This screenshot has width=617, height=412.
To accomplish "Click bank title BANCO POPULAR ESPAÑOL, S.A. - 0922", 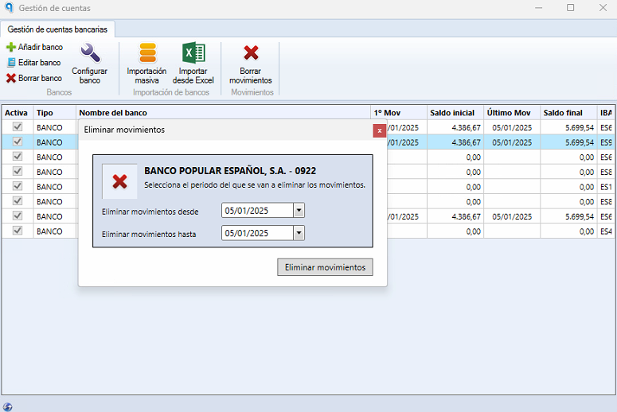I will pyautogui.click(x=230, y=171).
